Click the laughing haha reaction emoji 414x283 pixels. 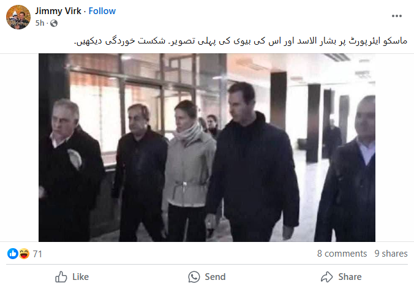[x=24, y=254]
